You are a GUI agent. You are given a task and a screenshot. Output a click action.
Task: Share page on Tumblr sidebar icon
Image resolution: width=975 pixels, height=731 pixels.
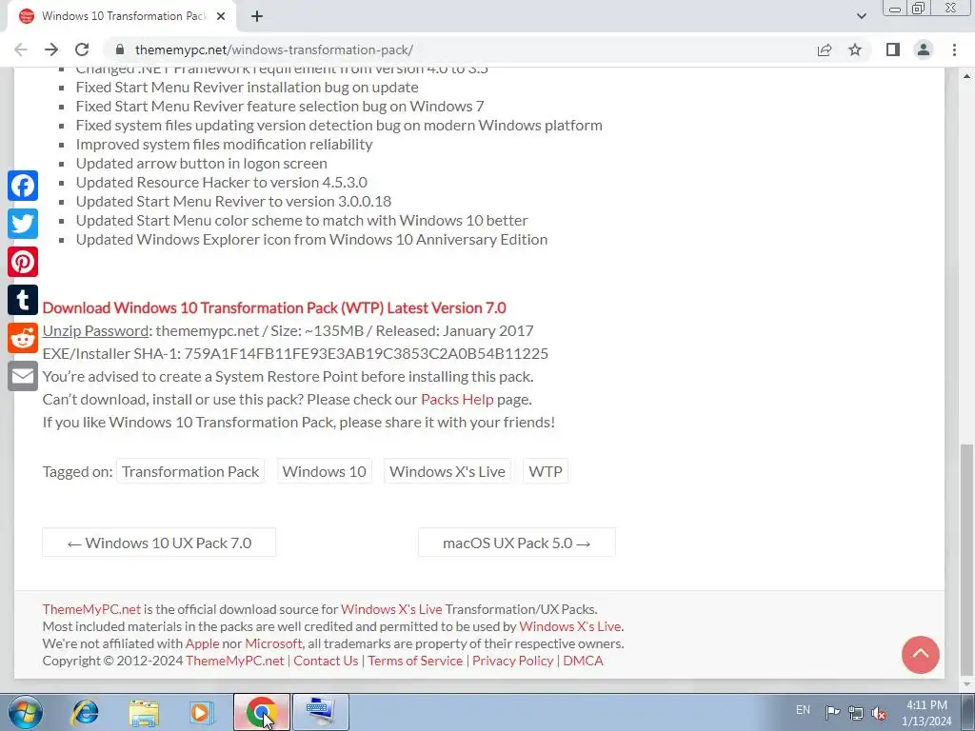(23, 300)
